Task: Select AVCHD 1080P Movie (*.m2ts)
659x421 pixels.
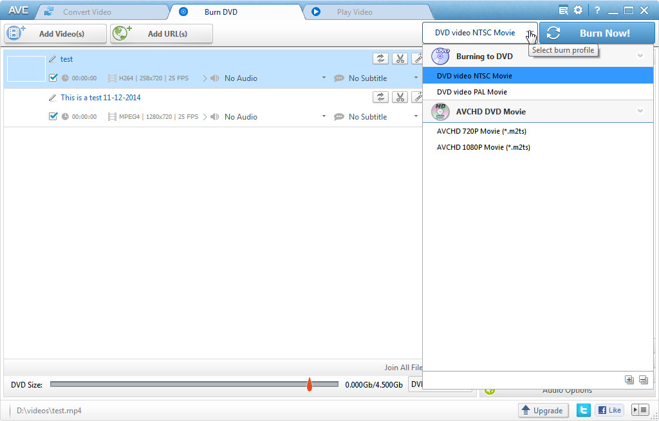Action: pyautogui.click(x=538, y=147)
